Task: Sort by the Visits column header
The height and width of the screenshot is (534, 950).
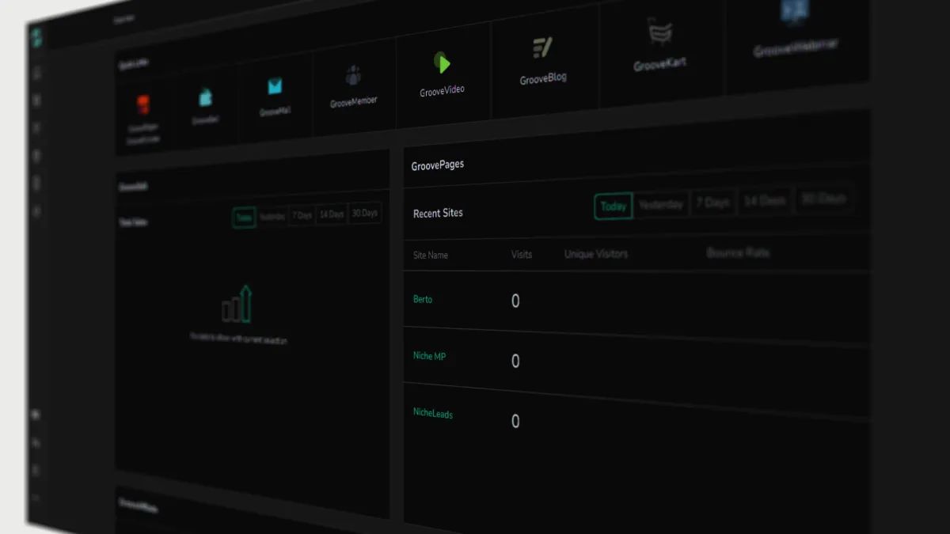Action: click(x=522, y=255)
